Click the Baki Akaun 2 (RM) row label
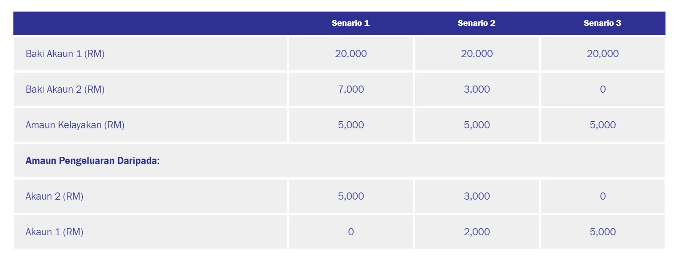The image size is (682, 262). (65, 90)
